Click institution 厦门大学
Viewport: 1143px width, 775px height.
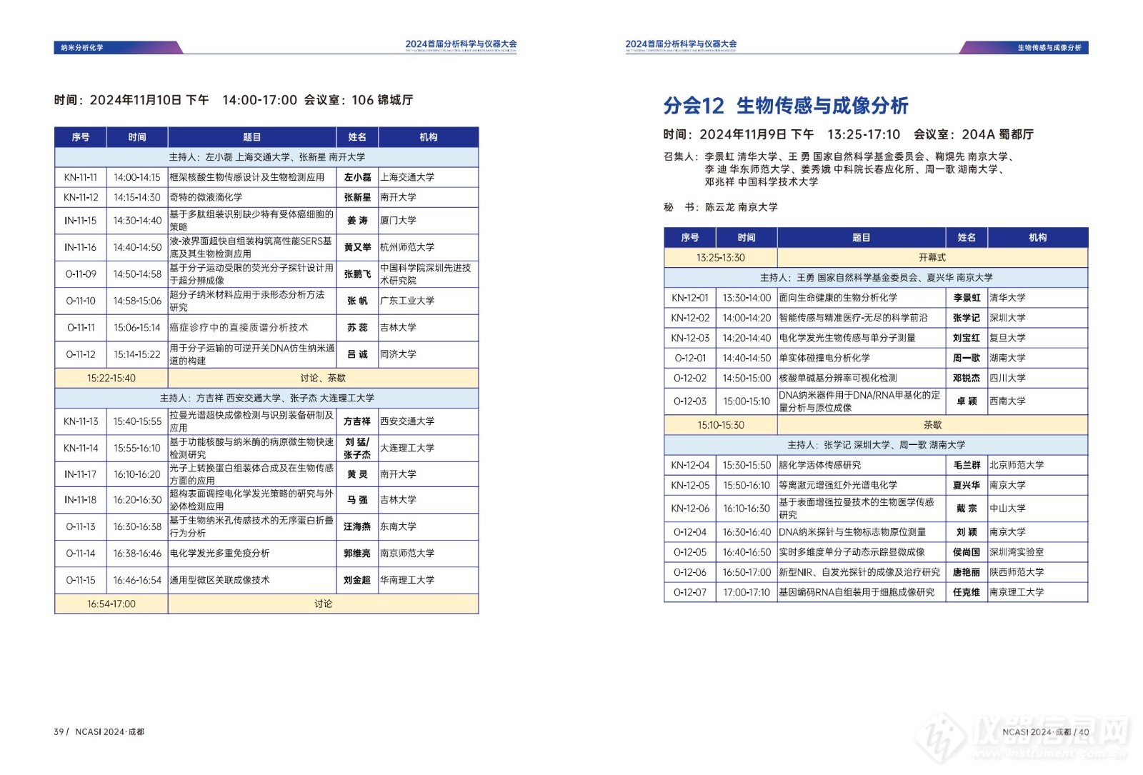tap(398, 221)
